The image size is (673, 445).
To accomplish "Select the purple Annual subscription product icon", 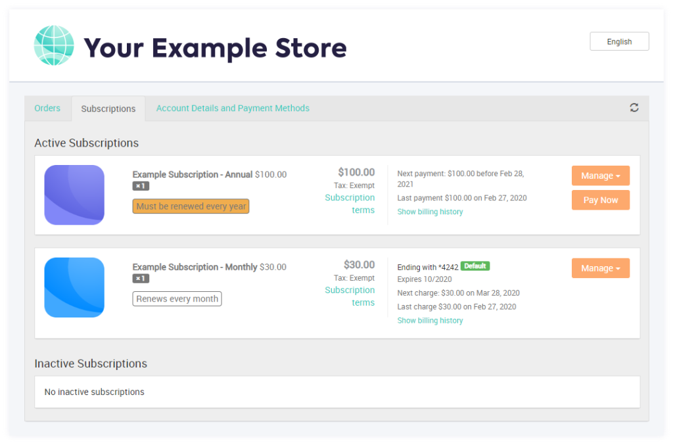I will click(74, 195).
